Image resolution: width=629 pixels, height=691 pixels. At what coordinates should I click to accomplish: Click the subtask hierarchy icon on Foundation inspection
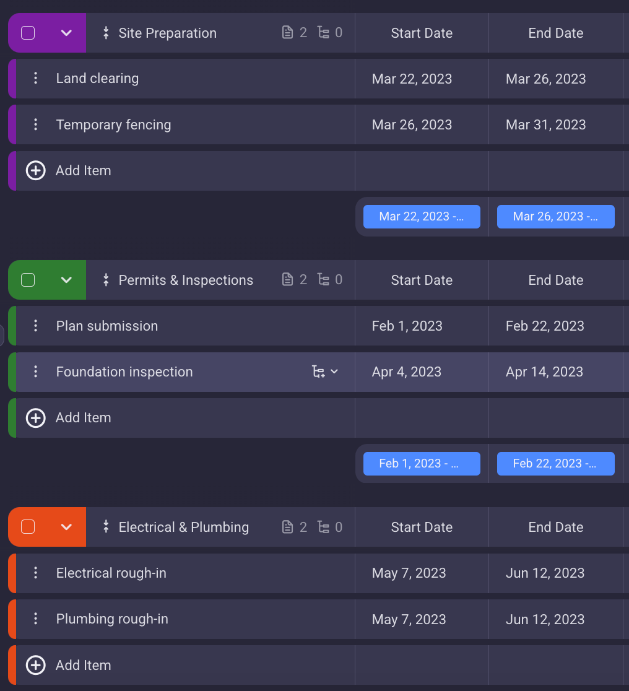tap(318, 372)
